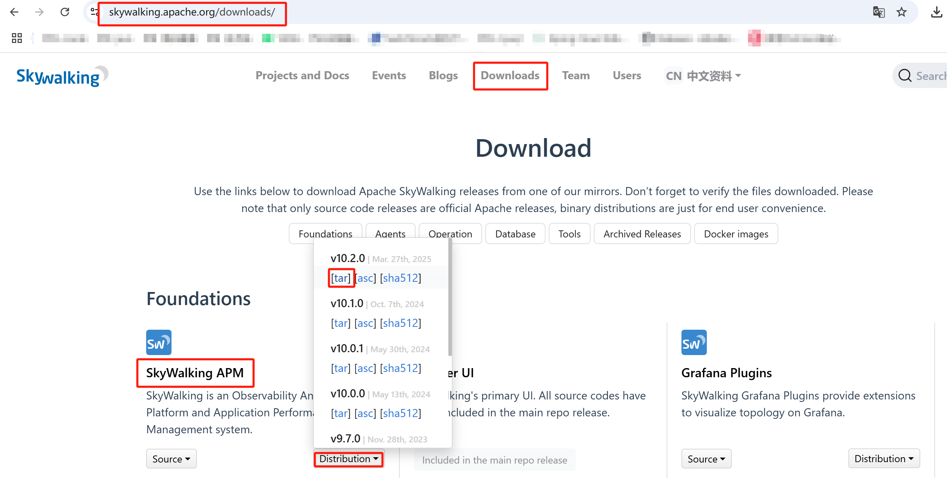Open the Downloads nav menu item
Screen dimensions: 947x478
(x=510, y=76)
